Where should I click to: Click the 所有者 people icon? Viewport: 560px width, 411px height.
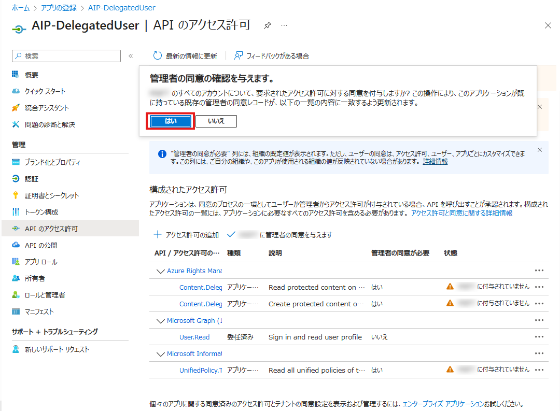[x=16, y=278]
